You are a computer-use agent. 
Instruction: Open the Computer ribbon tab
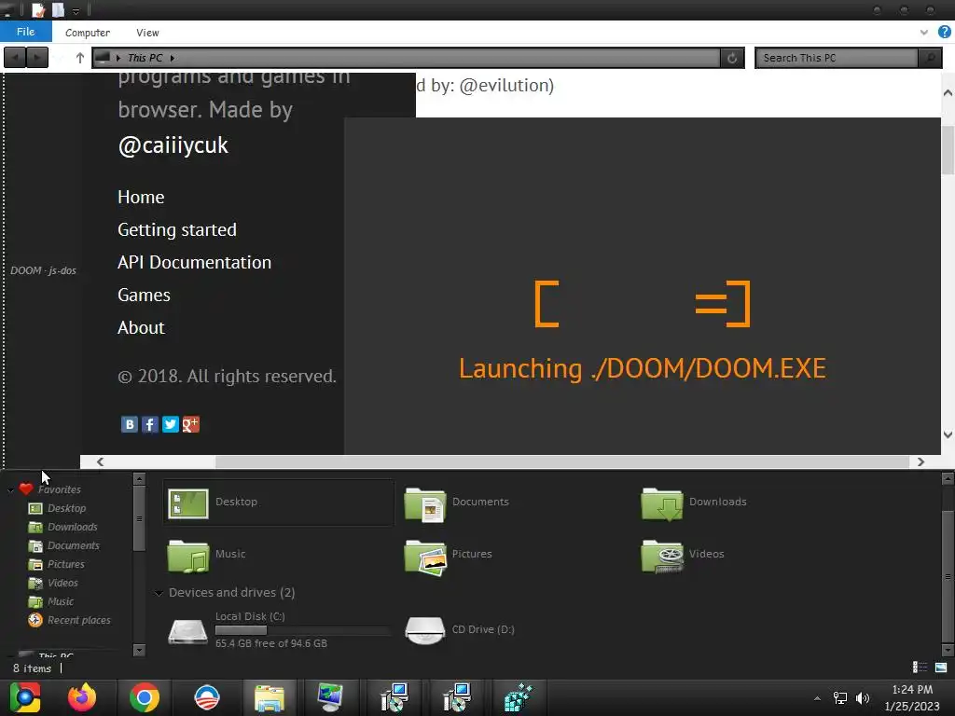pyautogui.click(x=88, y=33)
